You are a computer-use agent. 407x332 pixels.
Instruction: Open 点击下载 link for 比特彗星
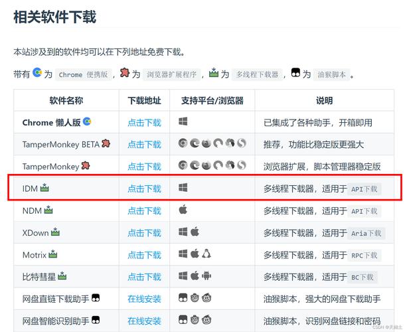[x=144, y=277]
